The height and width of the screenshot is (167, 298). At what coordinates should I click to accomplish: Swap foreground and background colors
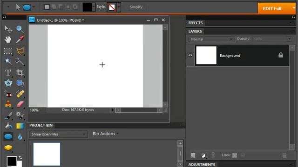20,158
